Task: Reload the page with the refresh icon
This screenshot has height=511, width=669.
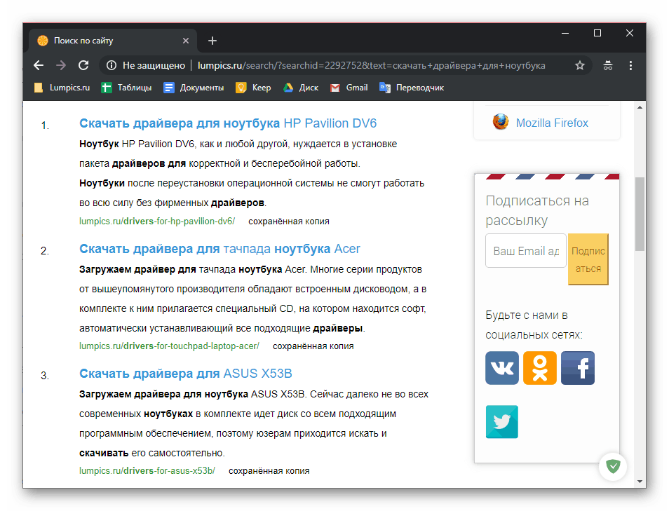Action: [x=83, y=65]
